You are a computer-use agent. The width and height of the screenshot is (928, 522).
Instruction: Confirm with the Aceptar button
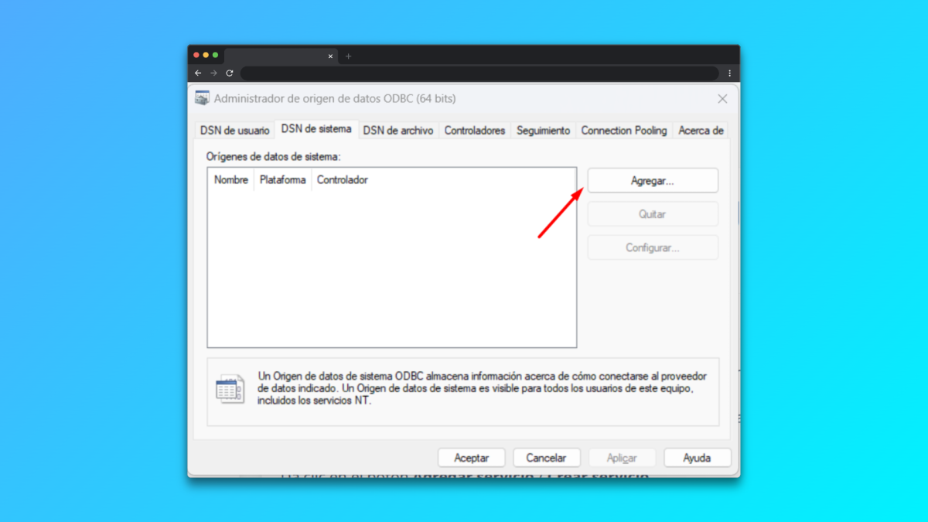[x=471, y=458]
